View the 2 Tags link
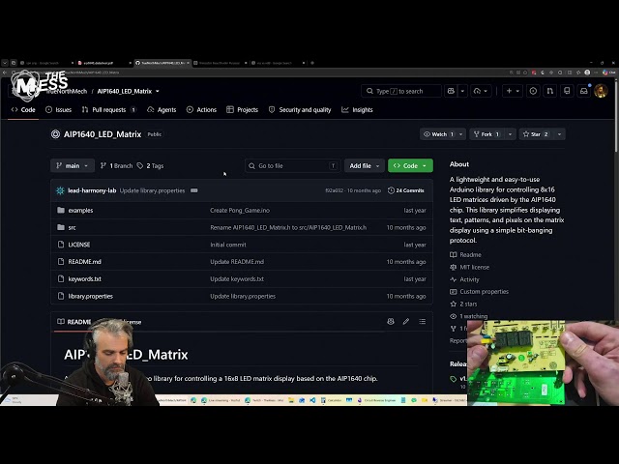 (151, 165)
